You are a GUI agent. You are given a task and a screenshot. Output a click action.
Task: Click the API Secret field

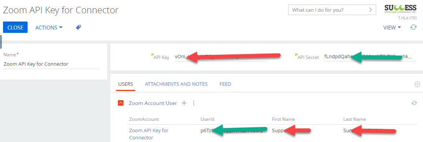pos(370,57)
